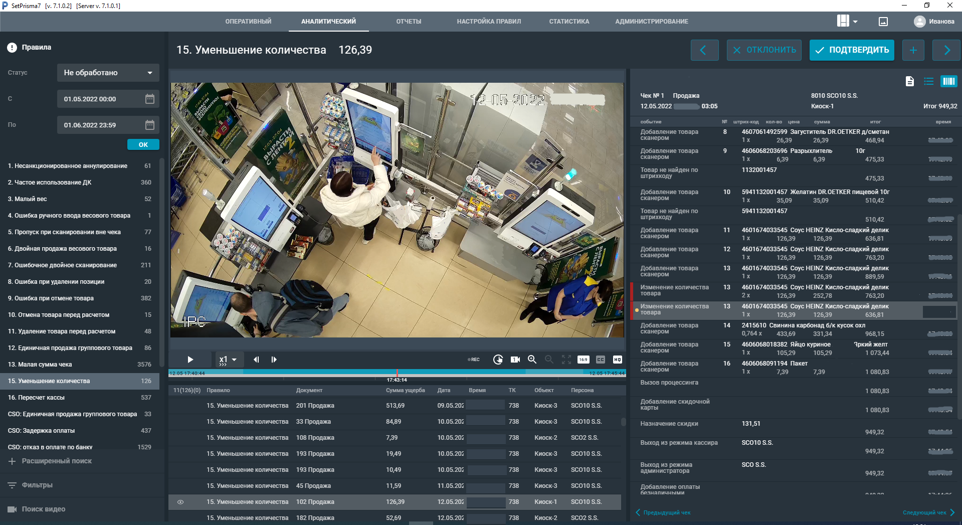Open Поиск видео section

click(37, 509)
